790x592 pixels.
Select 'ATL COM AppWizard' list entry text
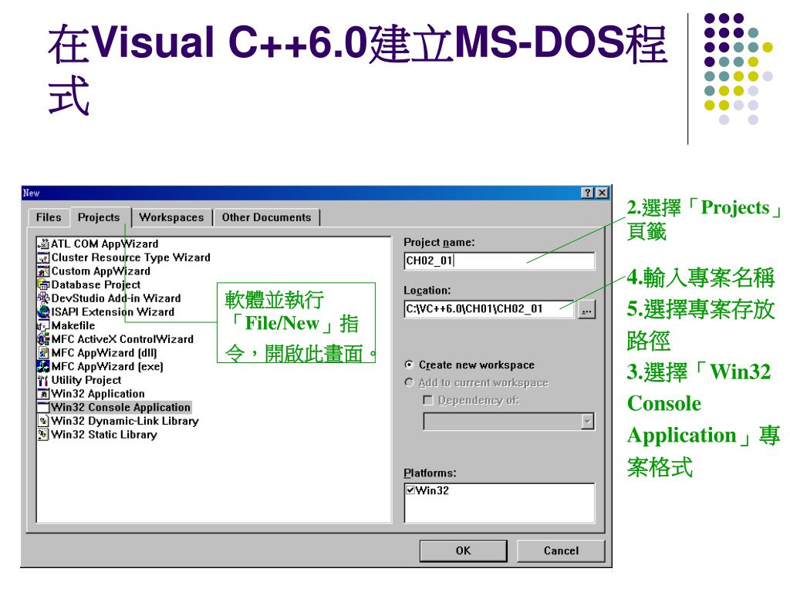click(x=105, y=244)
